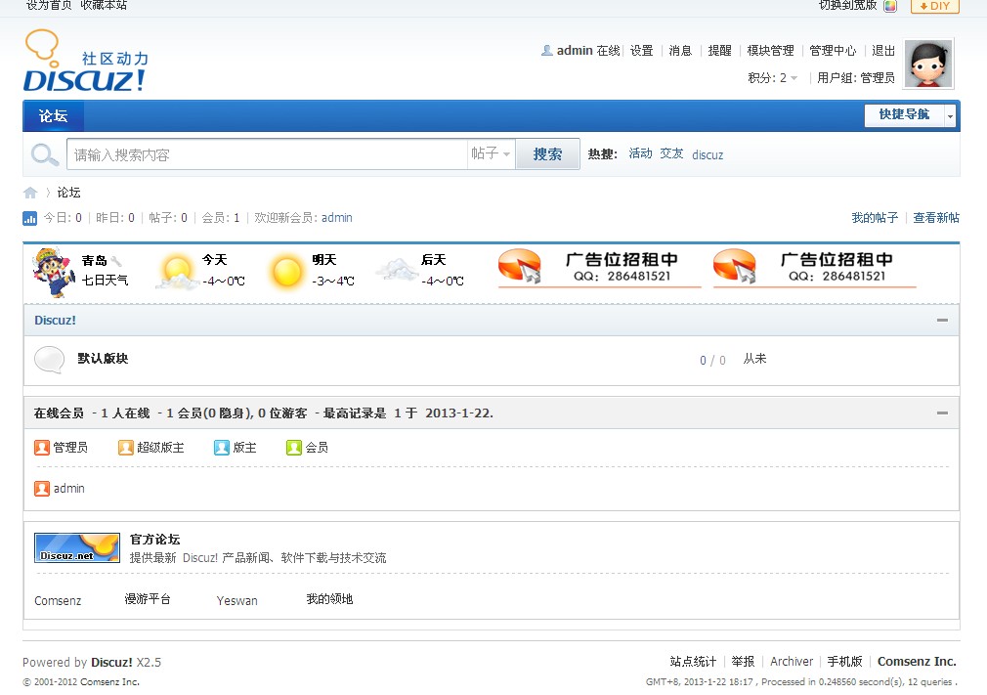The width and height of the screenshot is (987, 695).
Task: Click the DIY button at top right
Action: pyautogui.click(x=934, y=6)
